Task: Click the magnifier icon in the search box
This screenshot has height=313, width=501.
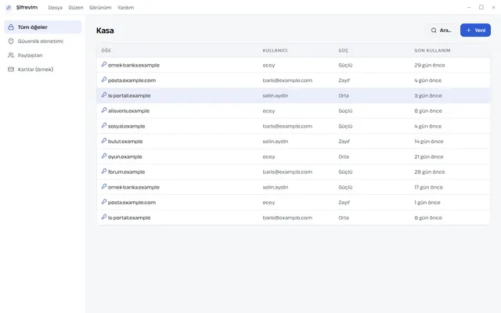Action: [434, 31]
